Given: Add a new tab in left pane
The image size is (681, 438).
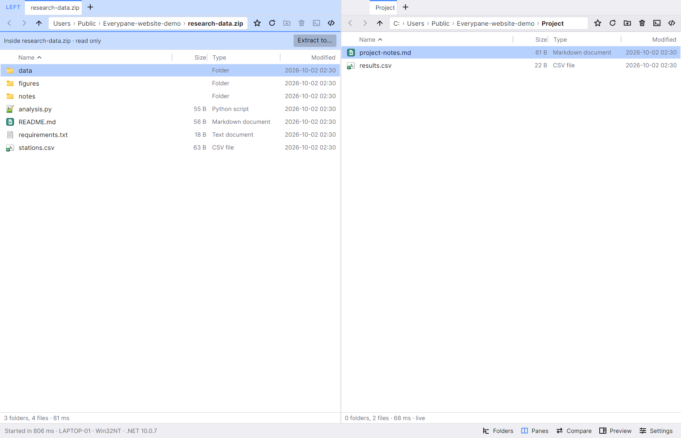Looking at the screenshot, I should (90, 7).
